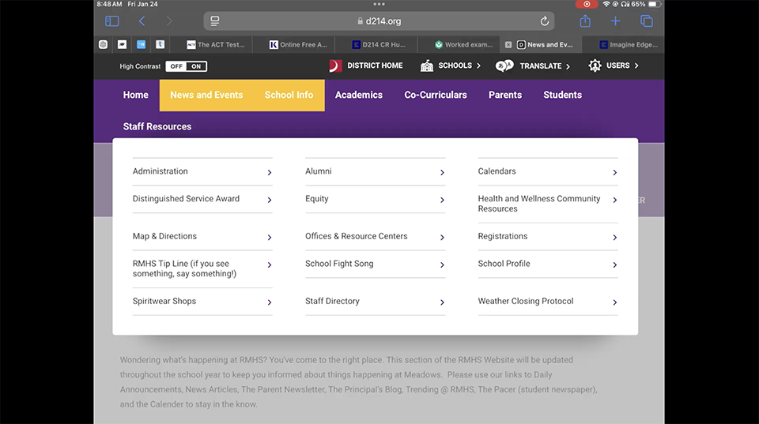Open the Parents menu
The image size is (759, 424).
pos(505,96)
